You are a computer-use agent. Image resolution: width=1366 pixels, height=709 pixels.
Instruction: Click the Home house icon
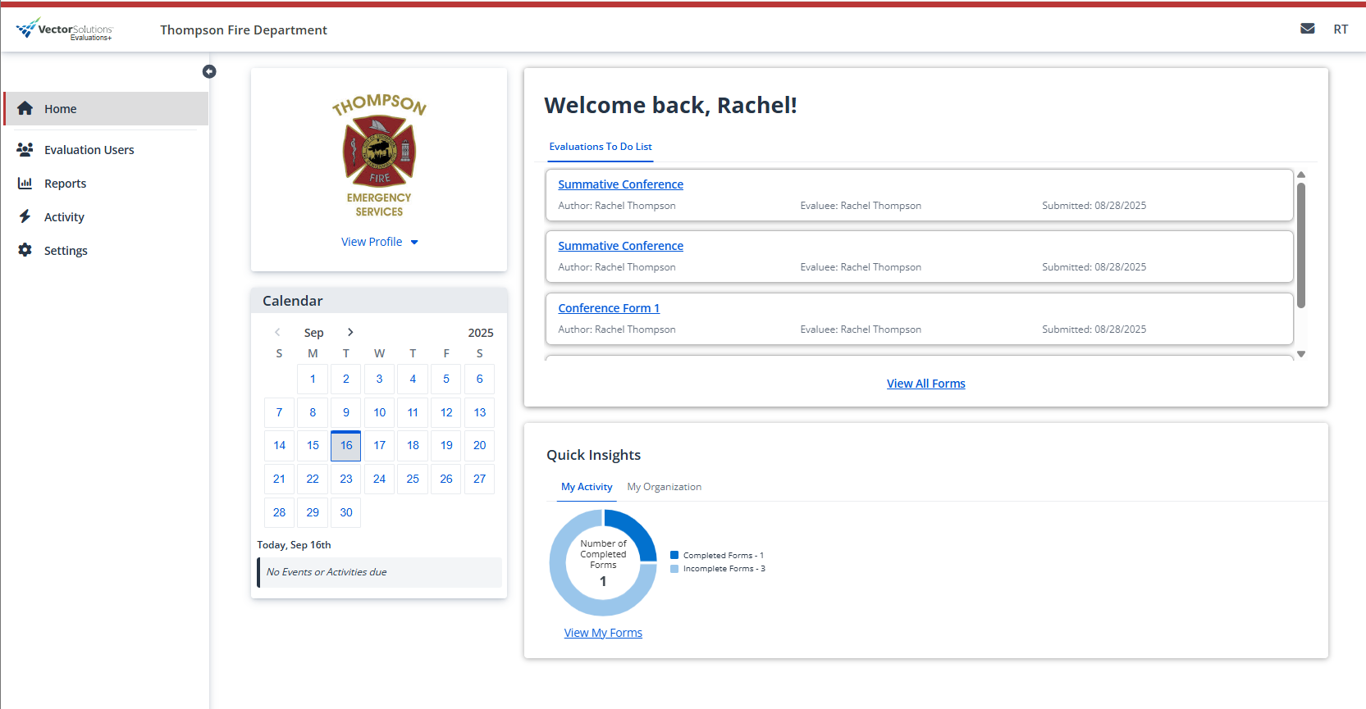tap(25, 108)
